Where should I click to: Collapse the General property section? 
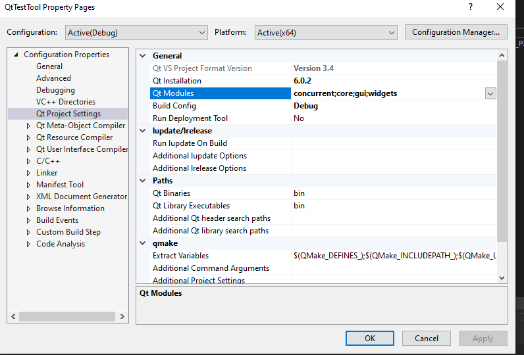143,56
